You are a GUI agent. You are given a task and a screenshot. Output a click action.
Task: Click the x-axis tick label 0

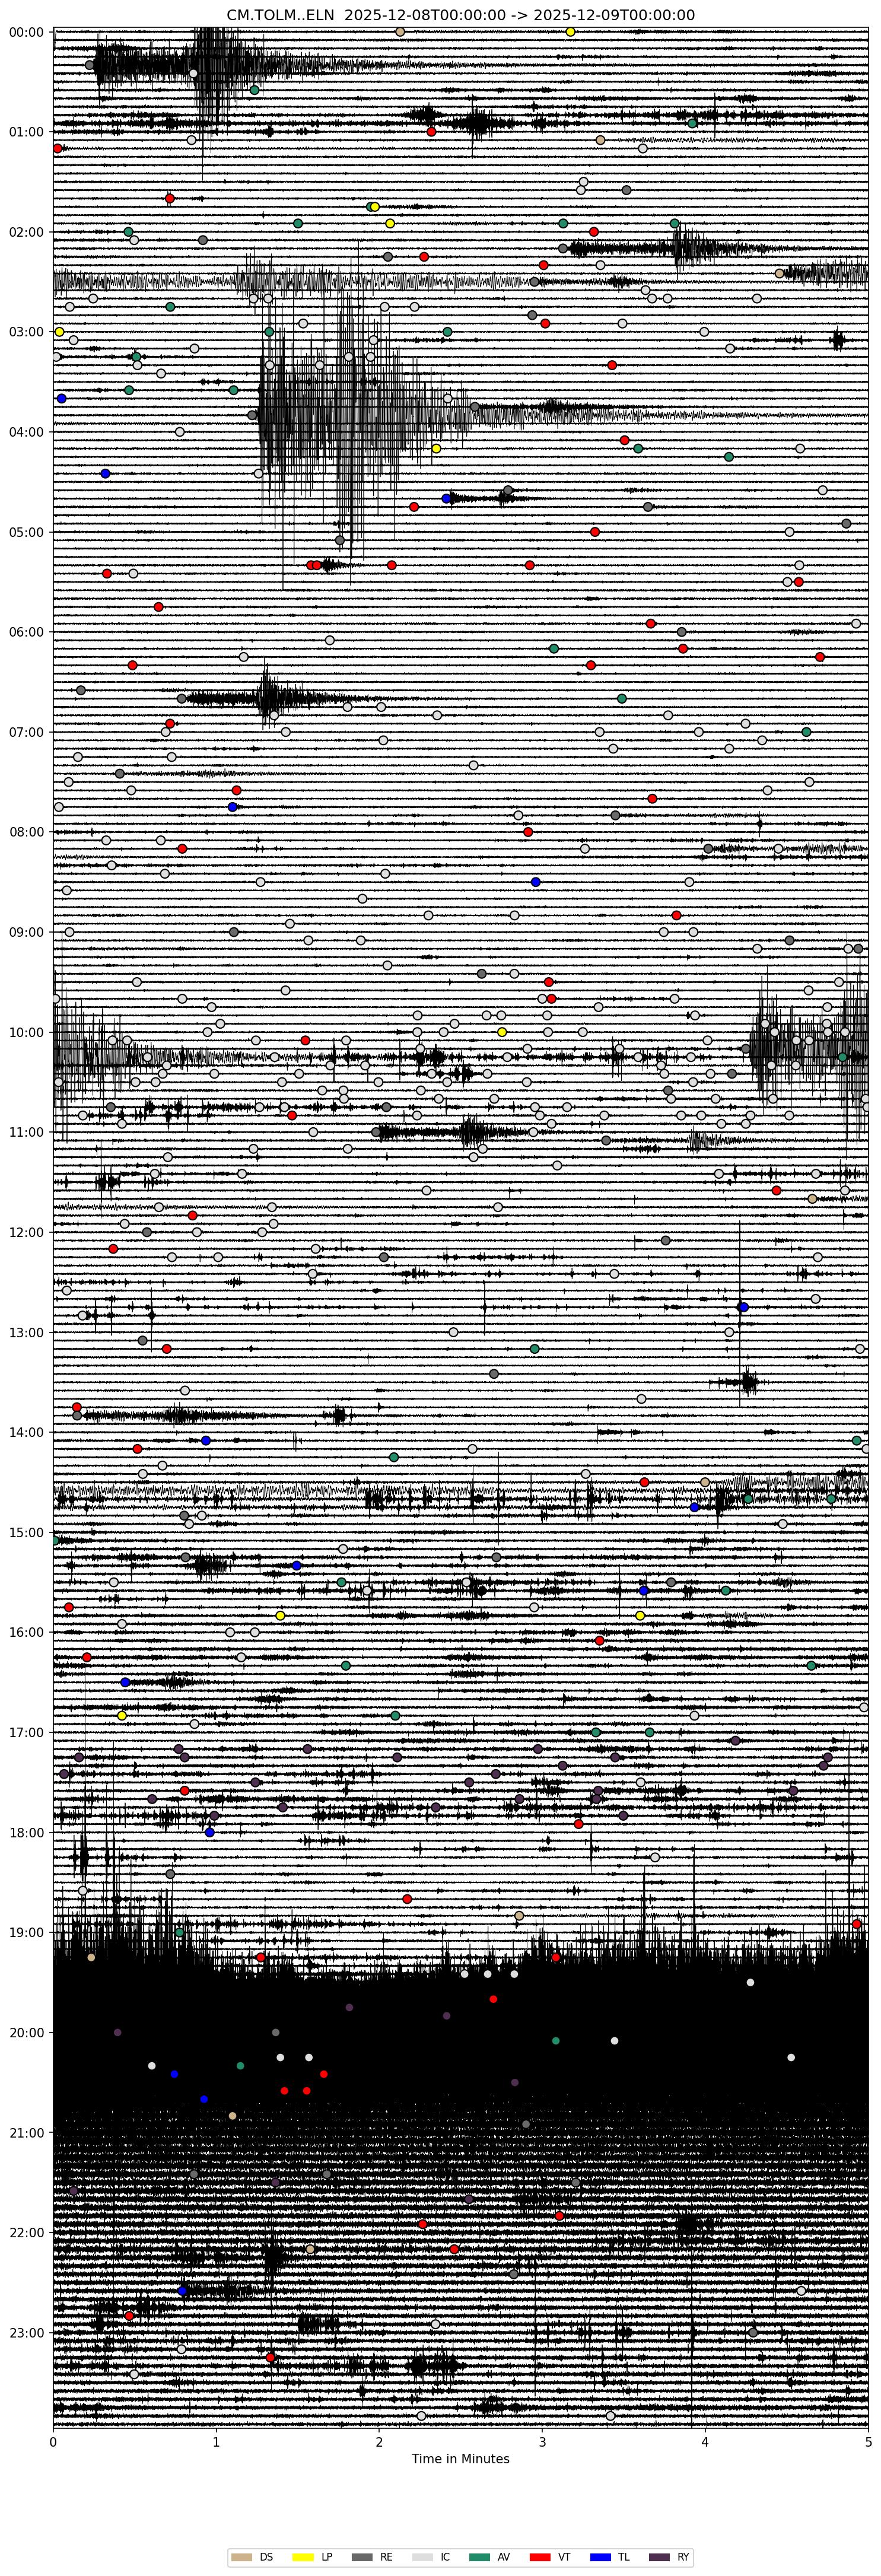point(53,2441)
